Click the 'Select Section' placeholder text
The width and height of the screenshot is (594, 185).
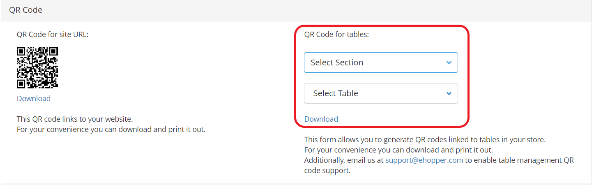coord(337,62)
